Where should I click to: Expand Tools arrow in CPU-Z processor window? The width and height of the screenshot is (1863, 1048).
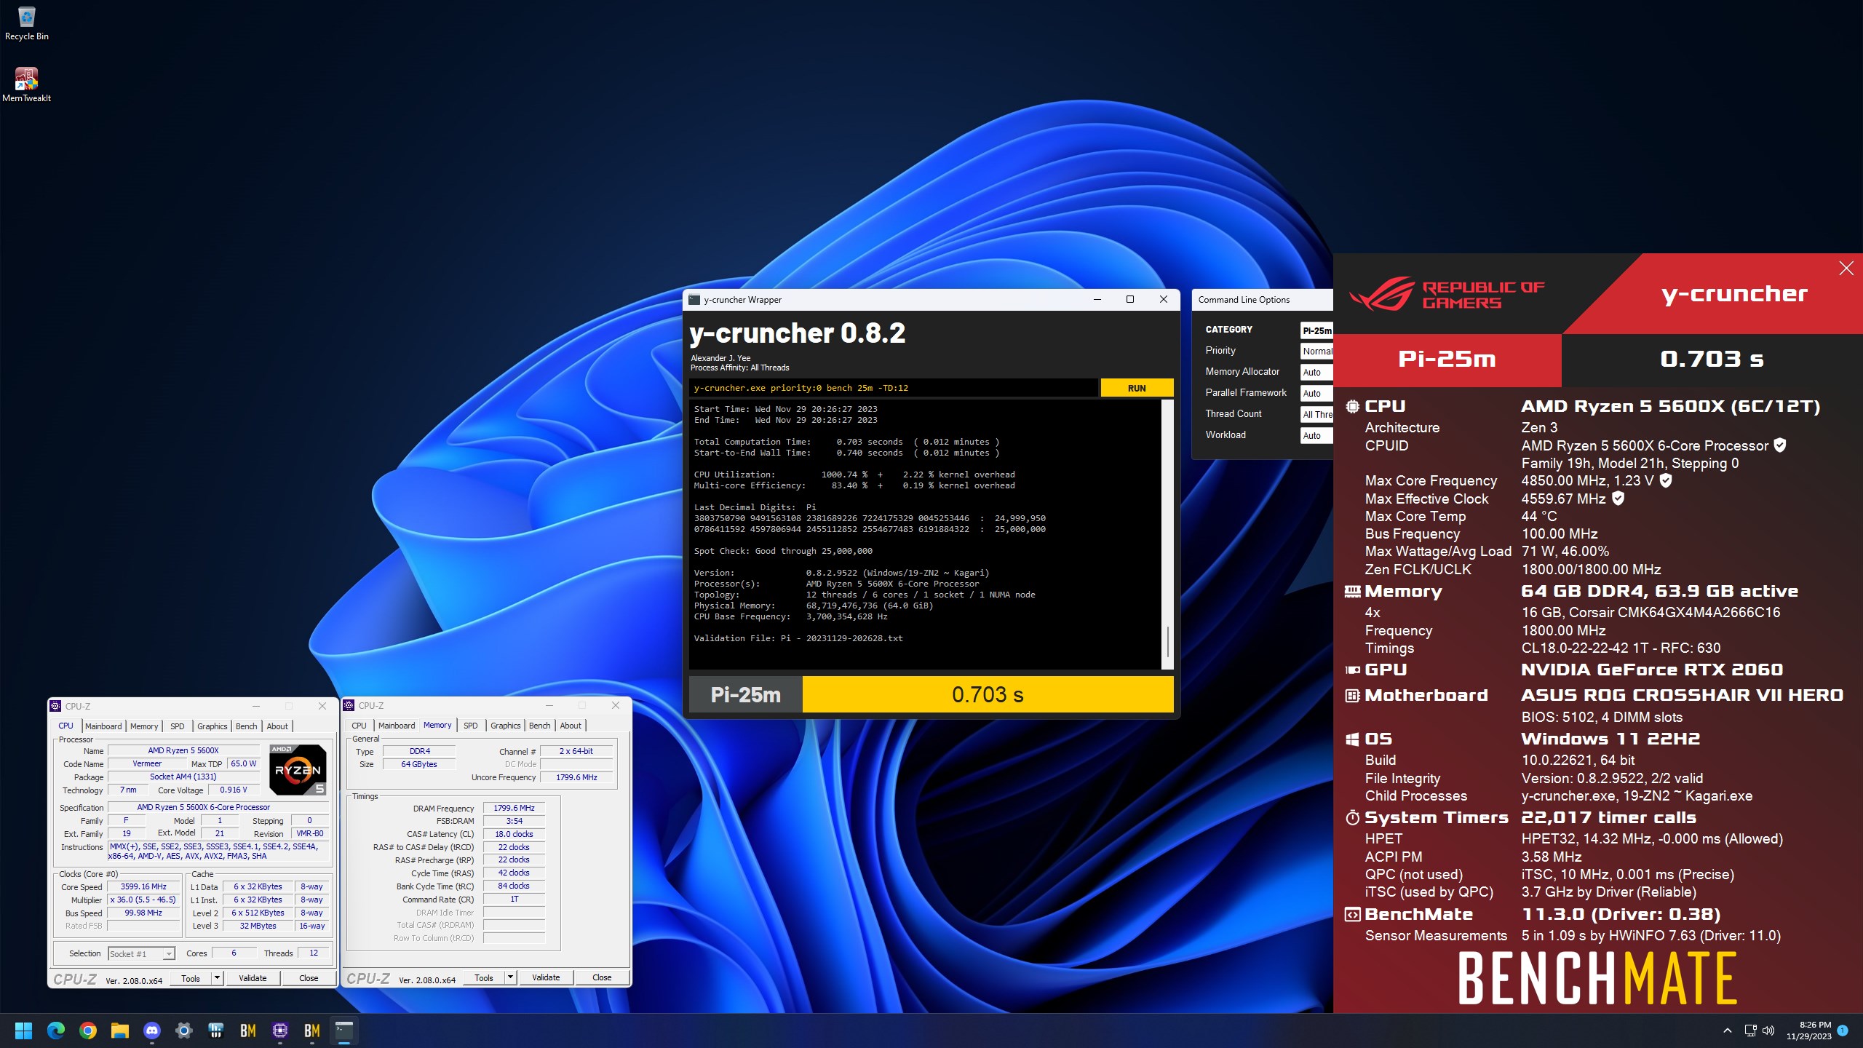pos(217,978)
